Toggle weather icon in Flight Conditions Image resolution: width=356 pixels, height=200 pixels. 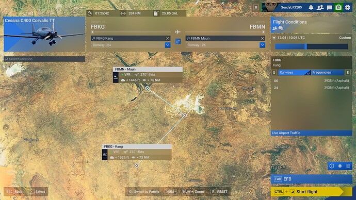(x=281, y=28)
